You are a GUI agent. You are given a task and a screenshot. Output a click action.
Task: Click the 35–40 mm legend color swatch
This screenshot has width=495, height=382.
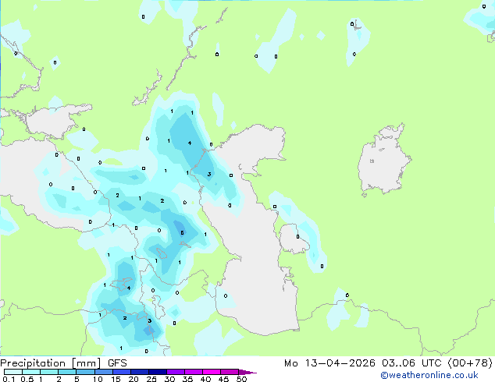(x=194, y=372)
